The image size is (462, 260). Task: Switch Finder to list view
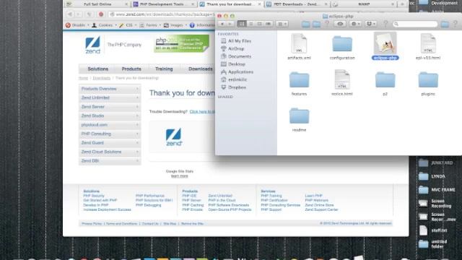250,24
